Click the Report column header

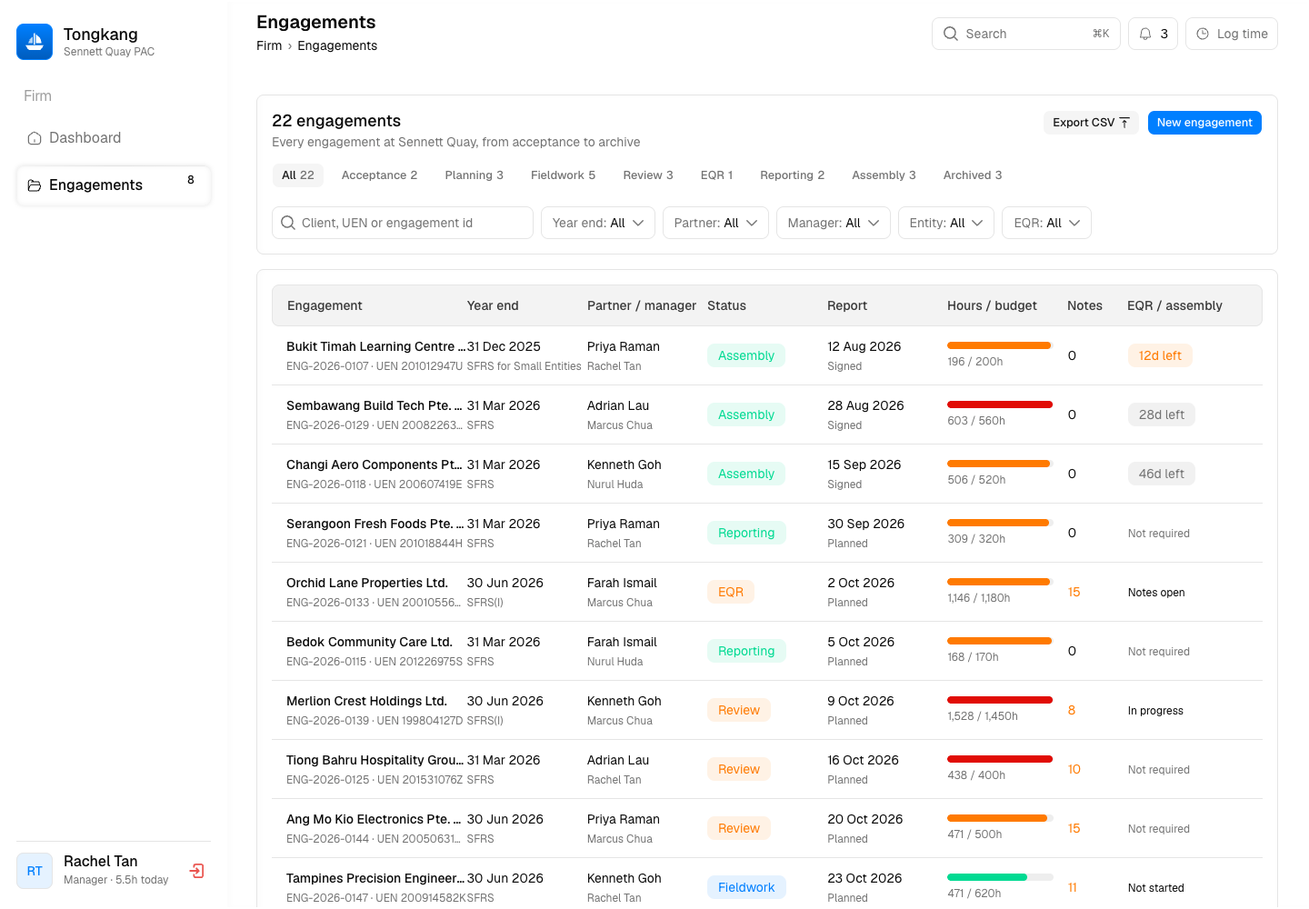(847, 305)
